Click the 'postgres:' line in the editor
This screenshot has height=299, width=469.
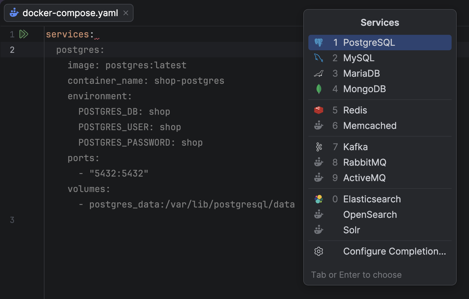point(80,50)
